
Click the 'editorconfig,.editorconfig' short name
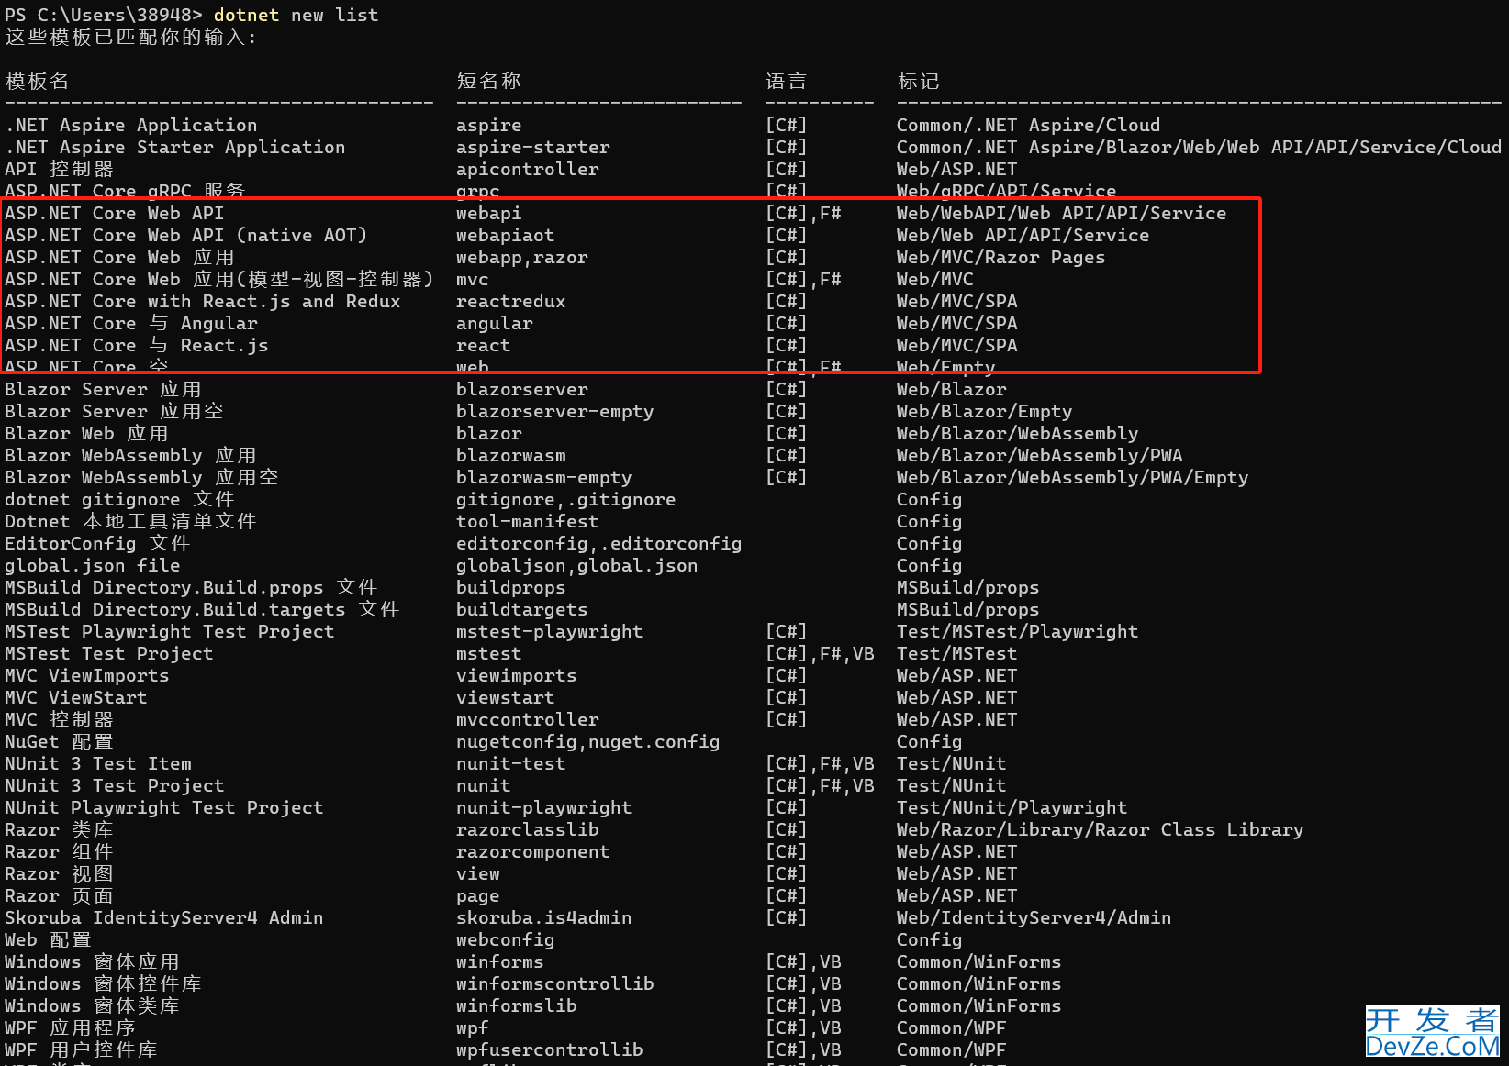pyautogui.click(x=599, y=543)
